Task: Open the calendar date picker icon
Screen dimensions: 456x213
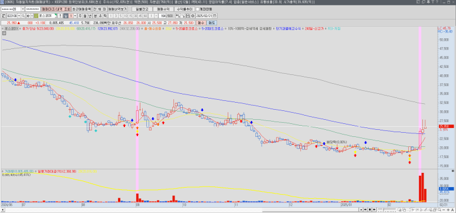Action: (x=215, y=16)
